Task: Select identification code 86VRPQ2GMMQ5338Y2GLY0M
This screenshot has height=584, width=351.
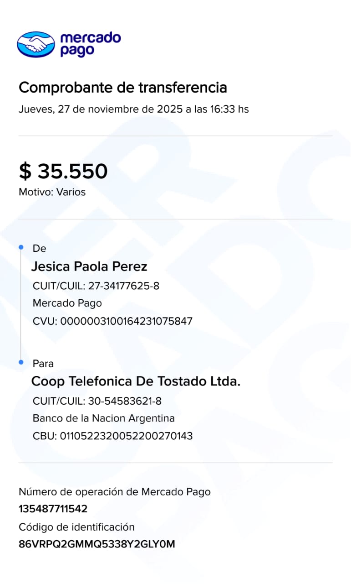Action: 97,544
